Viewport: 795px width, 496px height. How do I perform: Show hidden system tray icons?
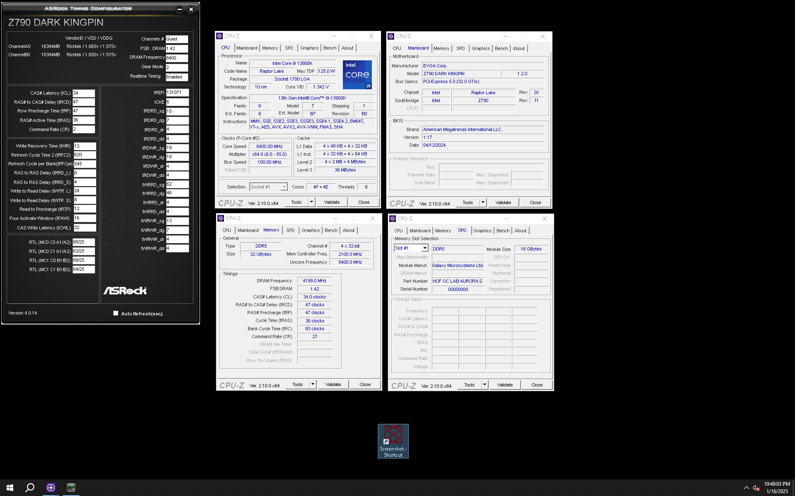coord(746,488)
